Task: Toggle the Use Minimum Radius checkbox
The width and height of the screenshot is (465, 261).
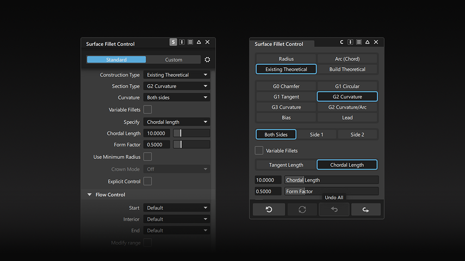Action: coord(148,157)
